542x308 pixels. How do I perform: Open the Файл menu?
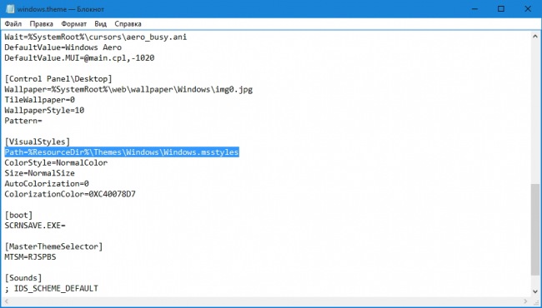coord(13,24)
